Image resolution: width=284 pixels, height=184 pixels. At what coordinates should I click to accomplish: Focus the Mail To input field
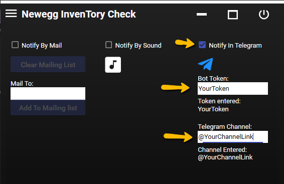click(48, 94)
